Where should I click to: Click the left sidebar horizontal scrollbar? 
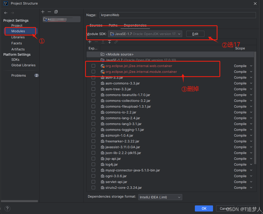click(x=19, y=201)
